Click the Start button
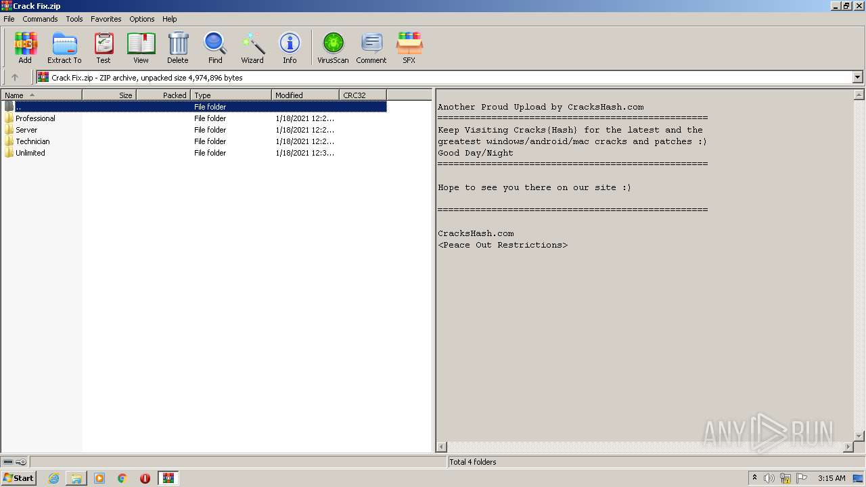Screen dimensions: 866x487 [18, 478]
